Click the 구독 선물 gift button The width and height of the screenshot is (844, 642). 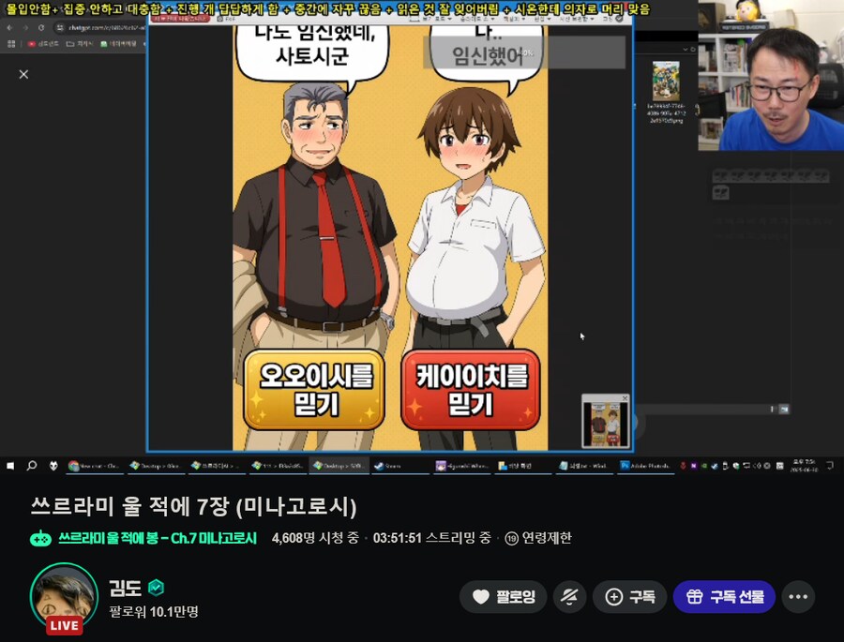[x=723, y=597]
